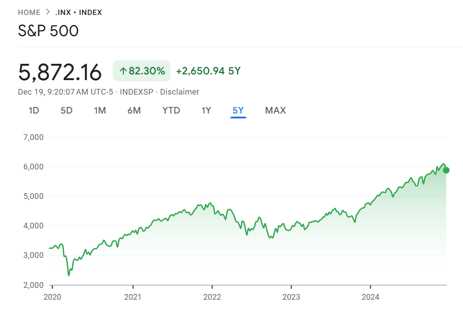Show the MAX time range
Image resolution: width=463 pixels, height=316 pixels.
click(x=275, y=110)
